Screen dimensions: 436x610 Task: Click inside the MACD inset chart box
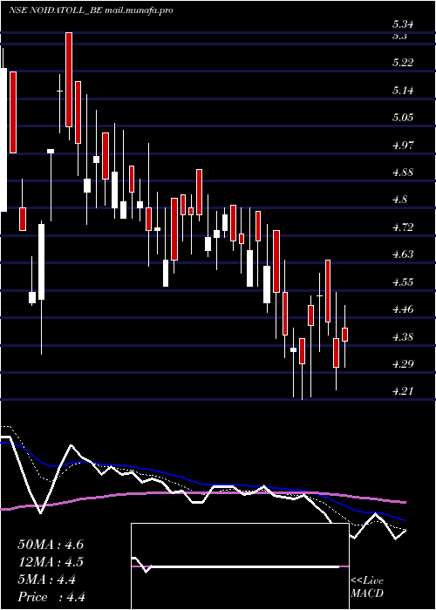(x=240, y=566)
